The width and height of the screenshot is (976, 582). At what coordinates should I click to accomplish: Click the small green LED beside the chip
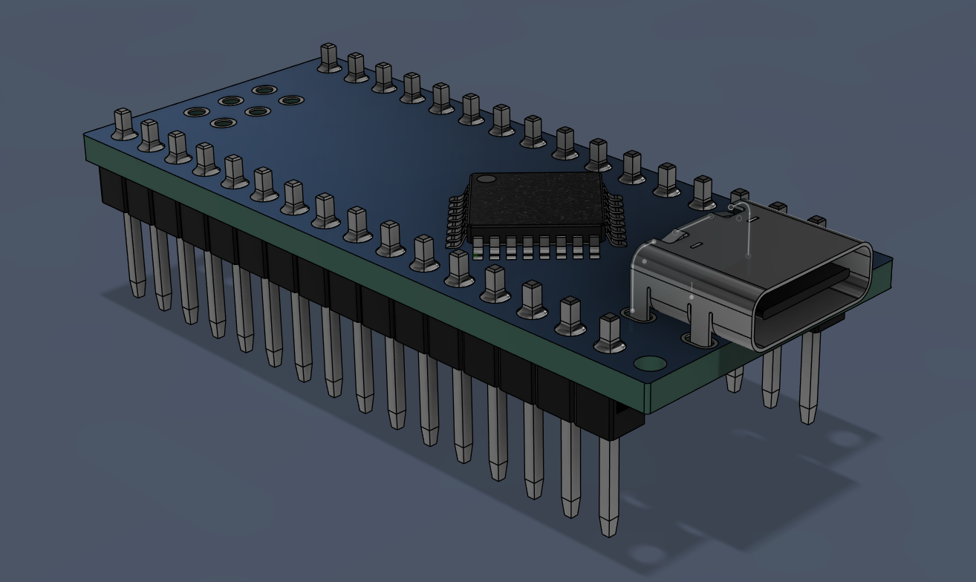(475, 255)
